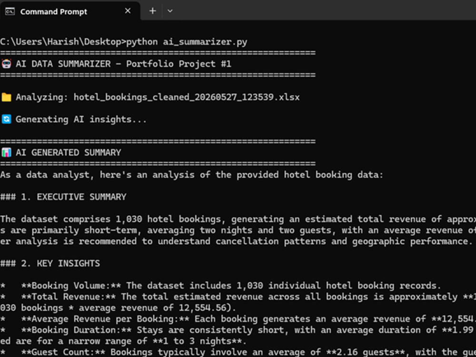This screenshot has width=476, height=357.
Task: Click the '### 2. KEY INSIGHTS' heading
Action: click(50, 263)
